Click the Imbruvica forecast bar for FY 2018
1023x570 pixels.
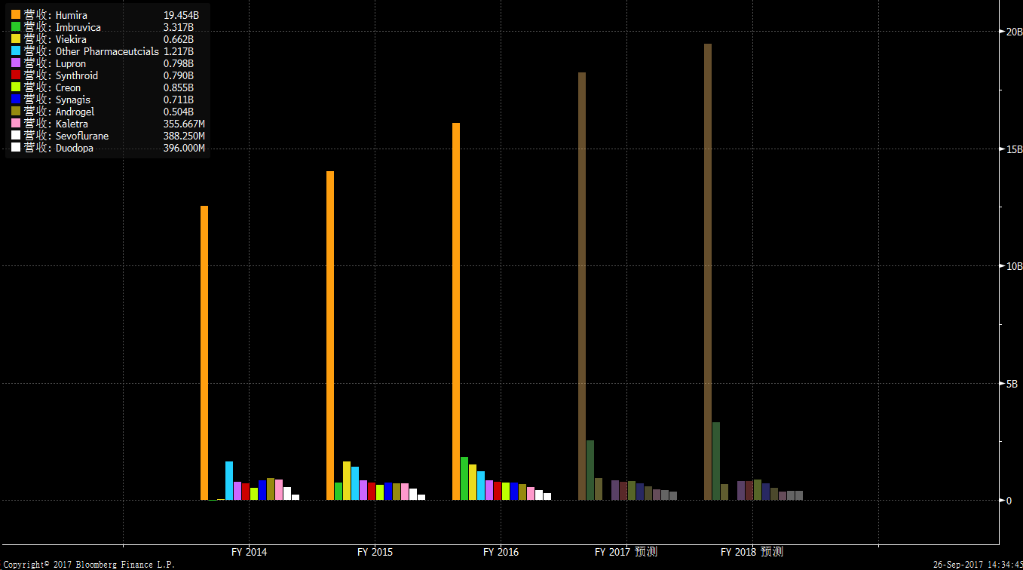pyautogui.click(x=716, y=461)
